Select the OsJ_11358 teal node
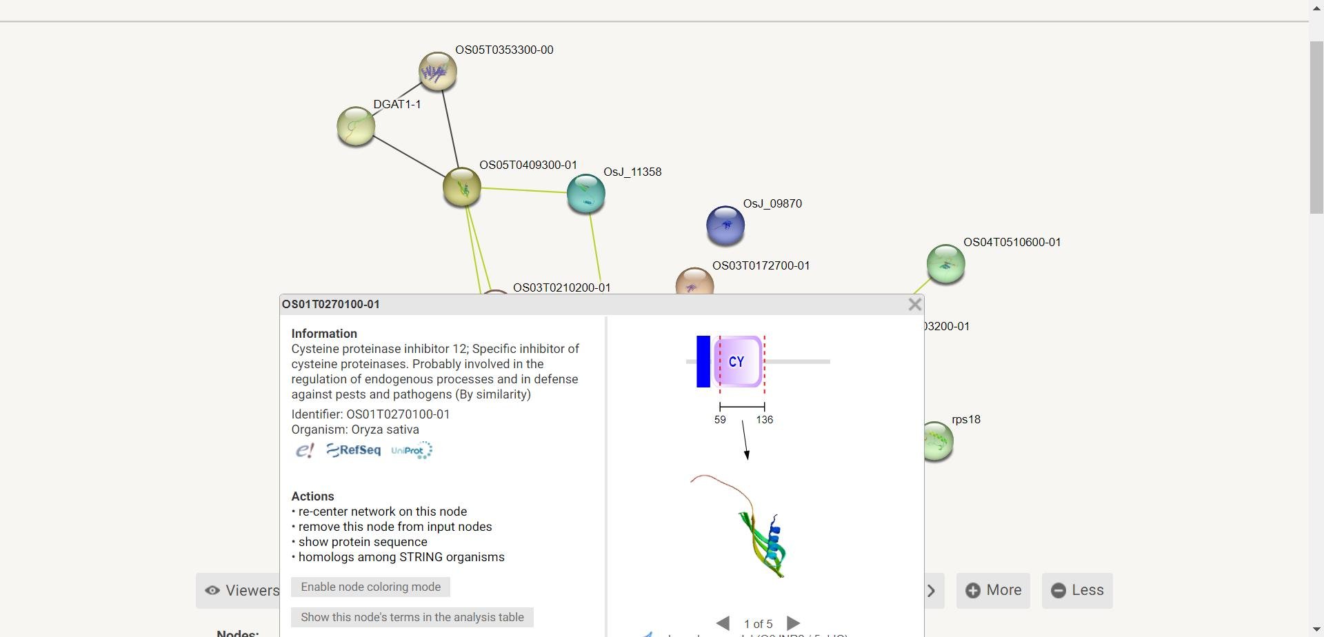 tap(586, 194)
